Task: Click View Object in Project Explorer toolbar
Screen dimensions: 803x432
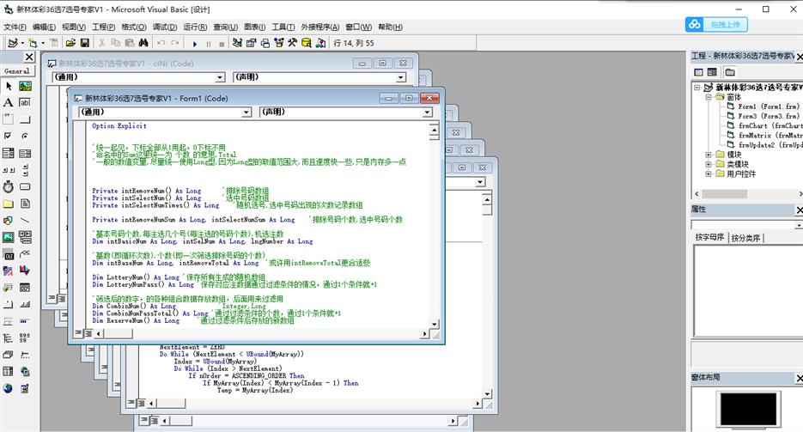Action: pos(712,72)
